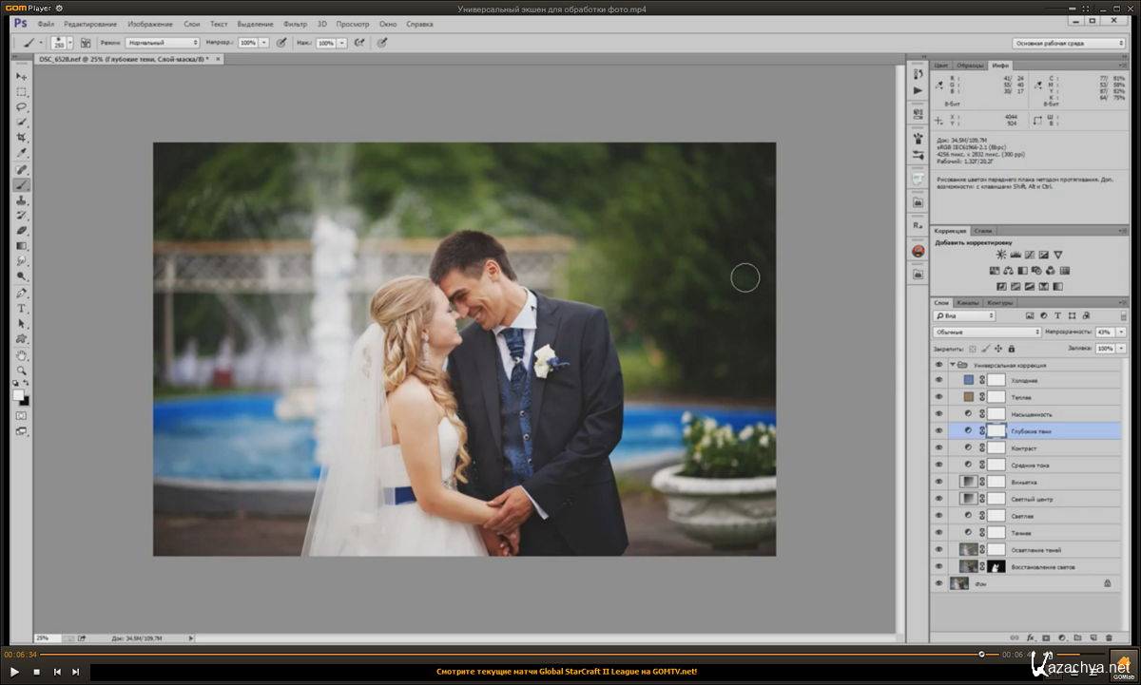1141x685 pixels.
Task: Select the Lasso tool
Action: point(22,107)
